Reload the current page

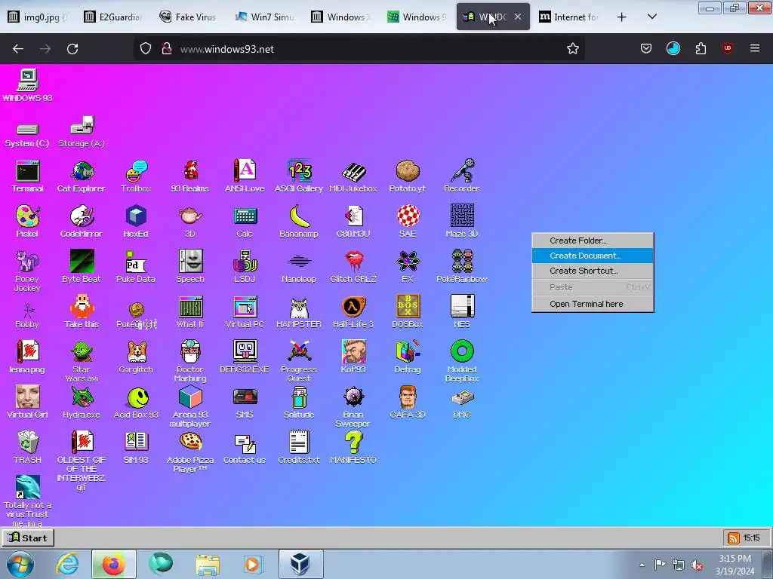(72, 49)
